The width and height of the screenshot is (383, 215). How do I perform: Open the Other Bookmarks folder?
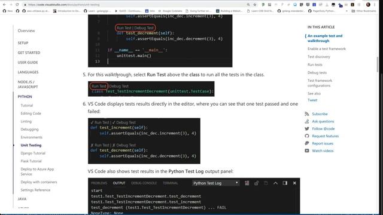pos(363,11)
